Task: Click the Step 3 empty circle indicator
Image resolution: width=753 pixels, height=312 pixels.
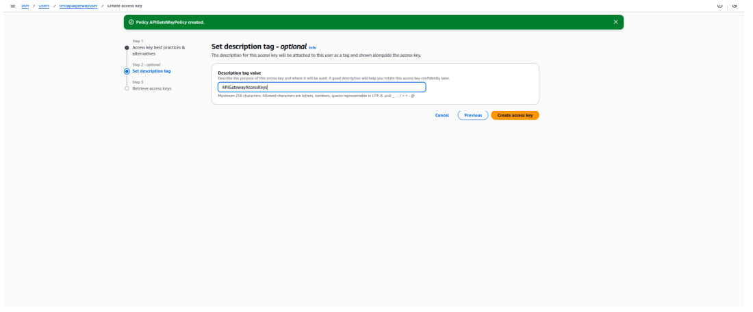Action: 127,88
